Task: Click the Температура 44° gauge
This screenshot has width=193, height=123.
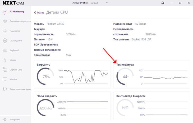Action: click(125, 77)
